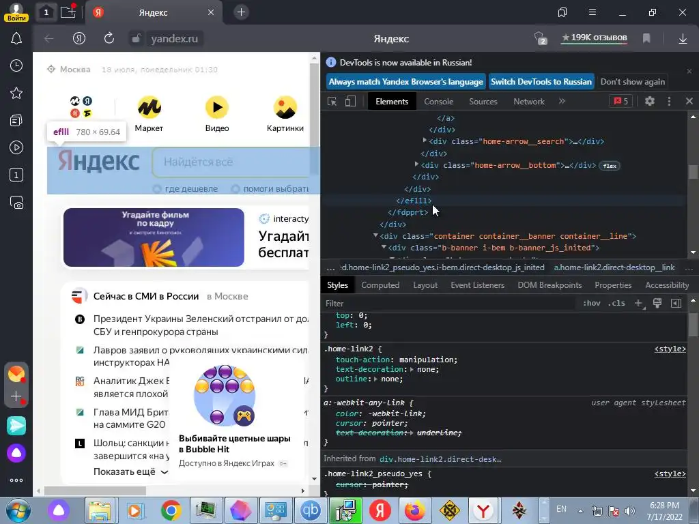Screen dimensions: 699x524
Task: Open Layout tab
Action: pos(425,285)
